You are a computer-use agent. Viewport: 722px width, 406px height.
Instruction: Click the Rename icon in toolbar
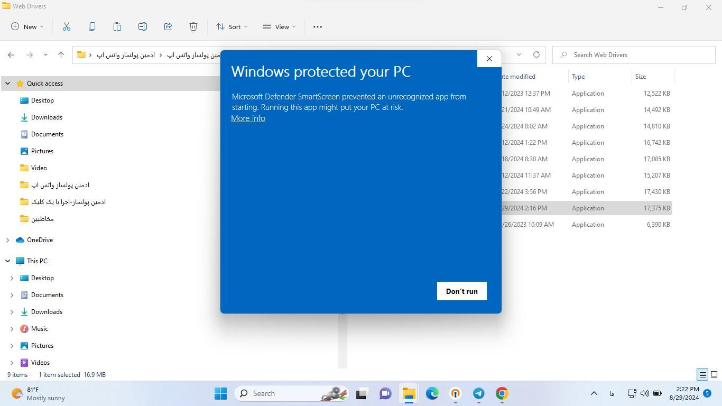click(143, 26)
